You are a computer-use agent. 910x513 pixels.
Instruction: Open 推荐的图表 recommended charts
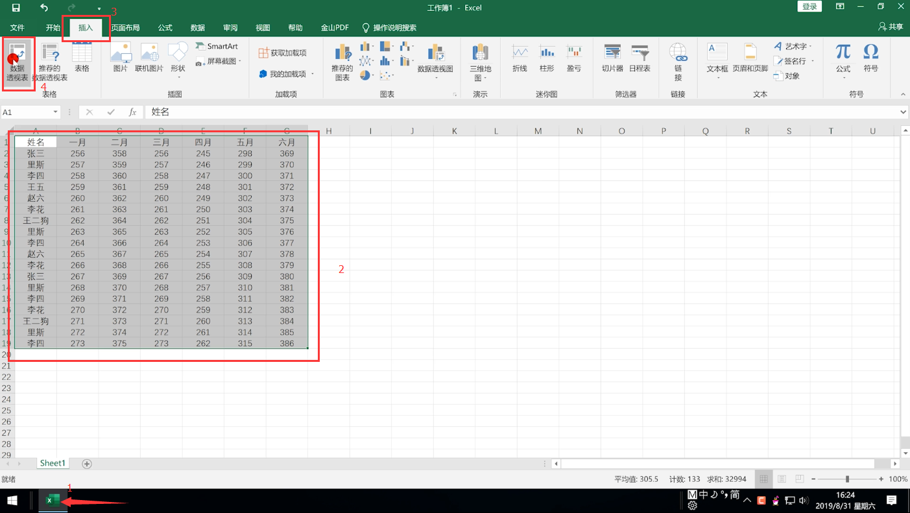click(342, 62)
